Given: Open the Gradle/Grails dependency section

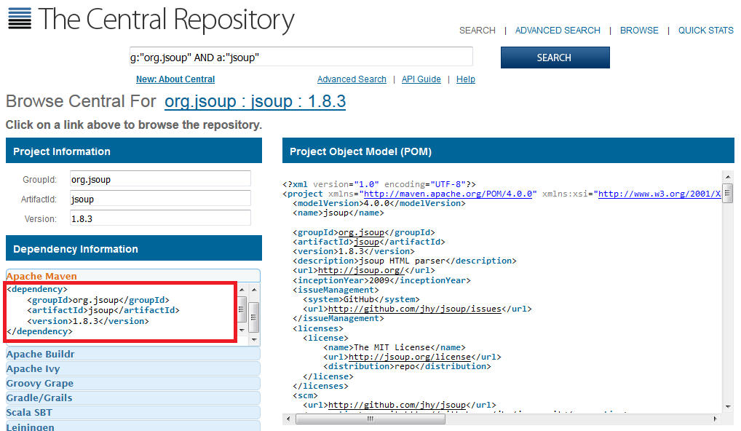Looking at the screenshot, I should pyautogui.click(x=39, y=398).
